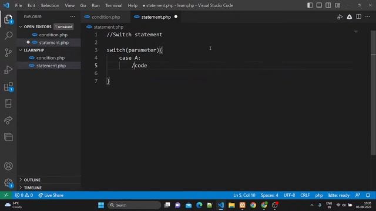
Task: Click the Split Editor Right icon
Action: (359, 16)
